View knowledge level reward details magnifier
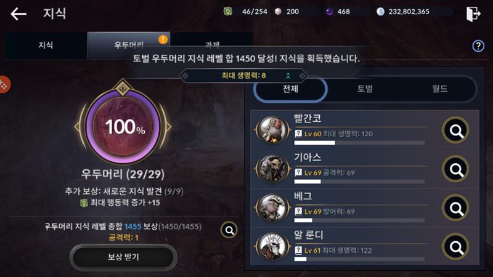 [x=229, y=230]
